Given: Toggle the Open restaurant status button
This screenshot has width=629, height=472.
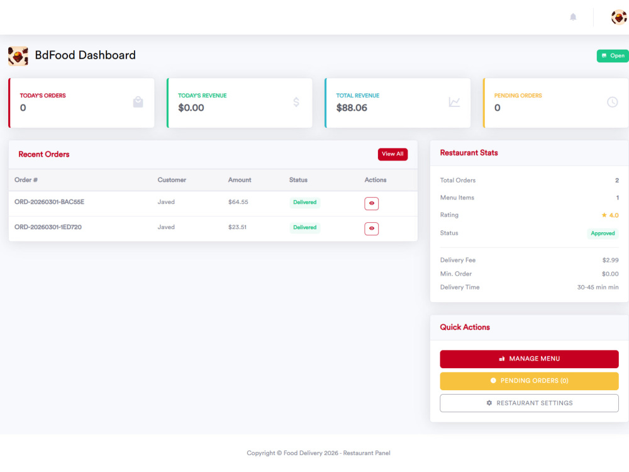Looking at the screenshot, I should coord(613,56).
